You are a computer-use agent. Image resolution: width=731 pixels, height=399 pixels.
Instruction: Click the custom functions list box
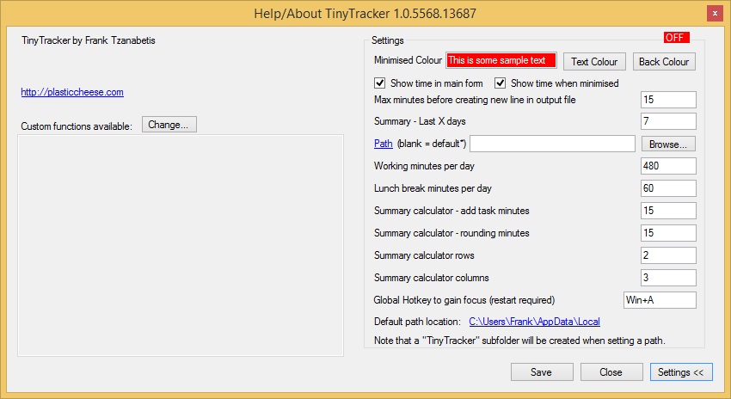(x=181, y=246)
